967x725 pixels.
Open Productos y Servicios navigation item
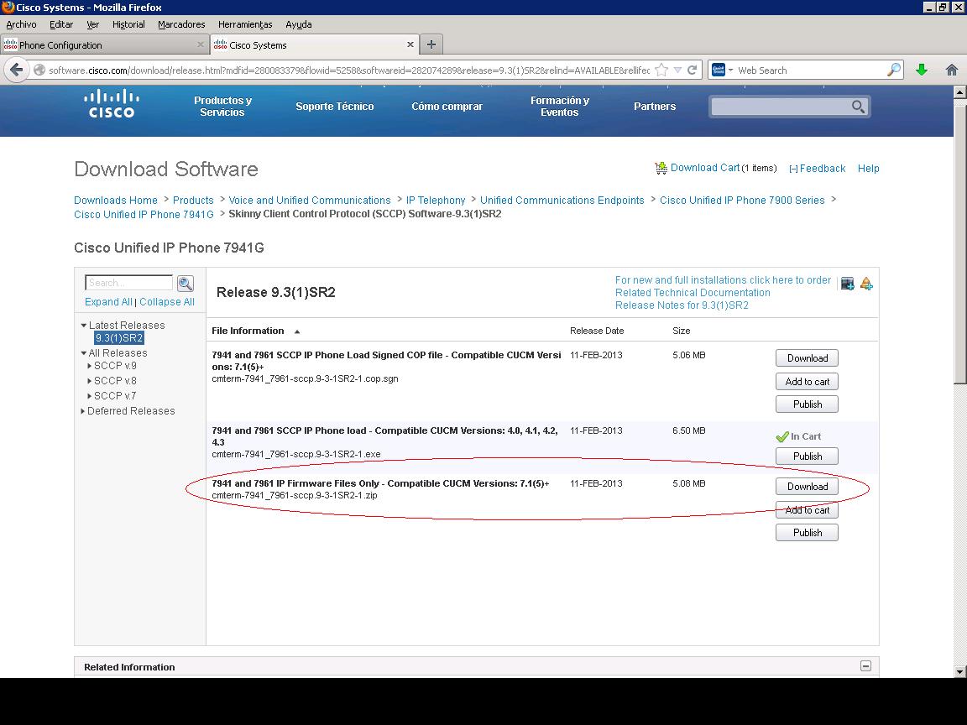pyautogui.click(x=222, y=106)
